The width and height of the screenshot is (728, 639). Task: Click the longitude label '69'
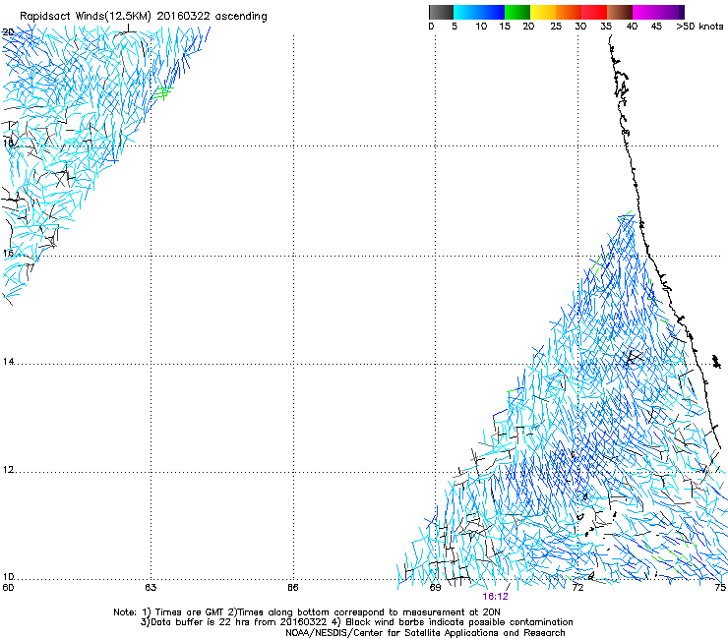tap(435, 588)
